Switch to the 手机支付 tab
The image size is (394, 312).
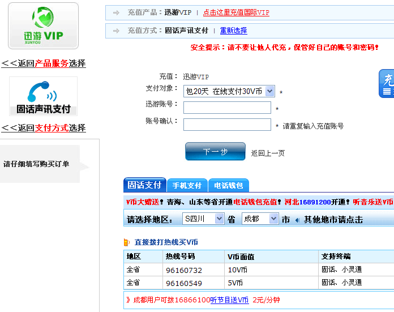click(187, 186)
